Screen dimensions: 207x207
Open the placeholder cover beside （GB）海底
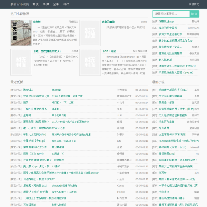tap(90, 62)
